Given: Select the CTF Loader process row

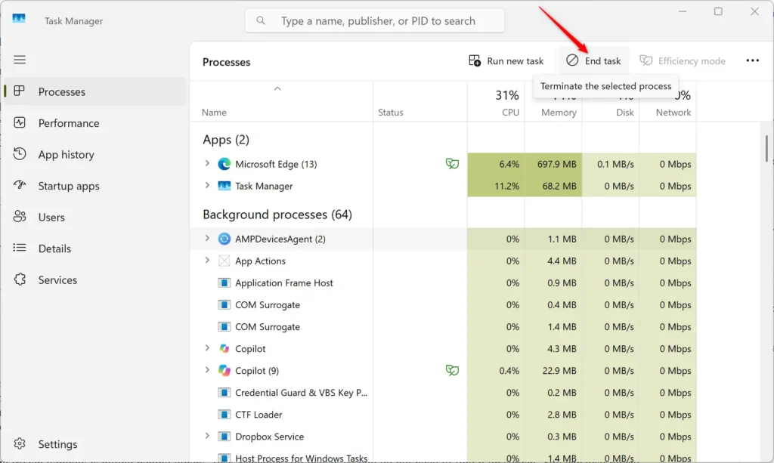Looking at the screenshot, I should (x=443, y=414).
